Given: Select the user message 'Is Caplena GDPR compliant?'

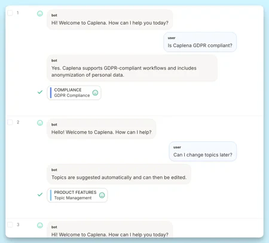Looking at the screenshot, I should pyautogui.click(x=200, y=42).
